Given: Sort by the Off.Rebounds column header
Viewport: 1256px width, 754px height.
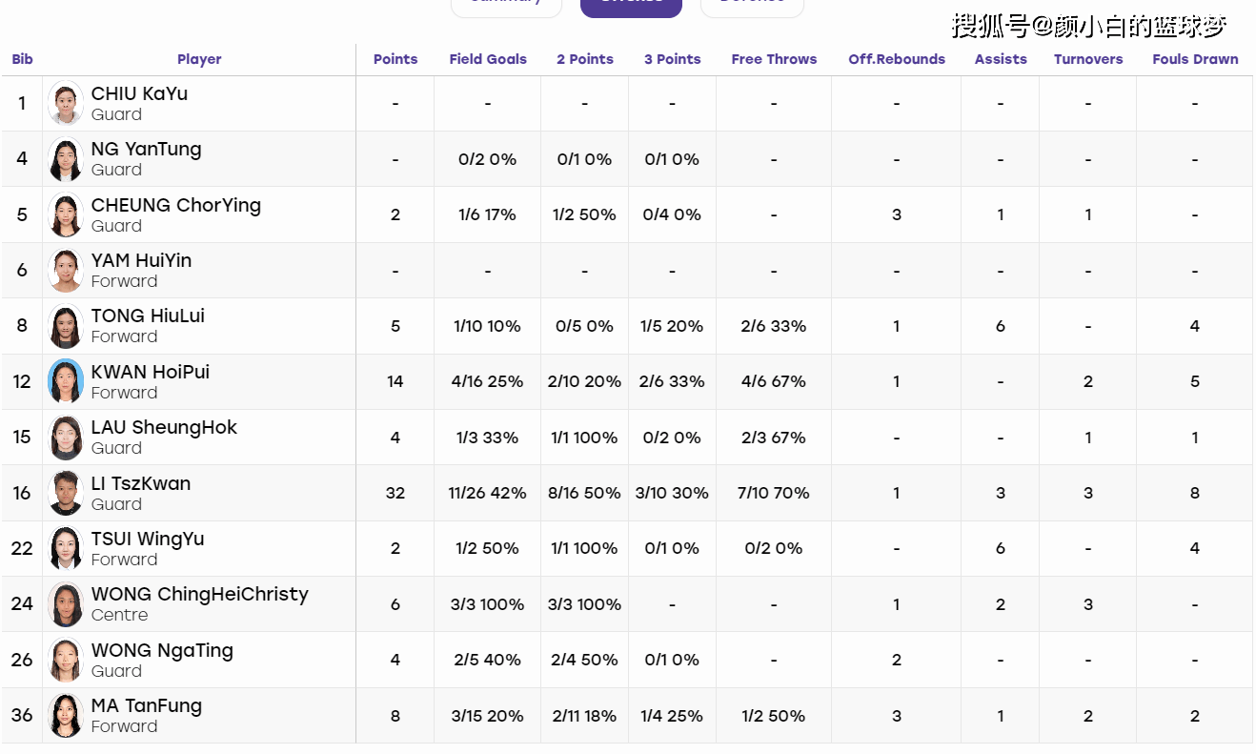Looking at the screenshot, I should tap(897, 59).
